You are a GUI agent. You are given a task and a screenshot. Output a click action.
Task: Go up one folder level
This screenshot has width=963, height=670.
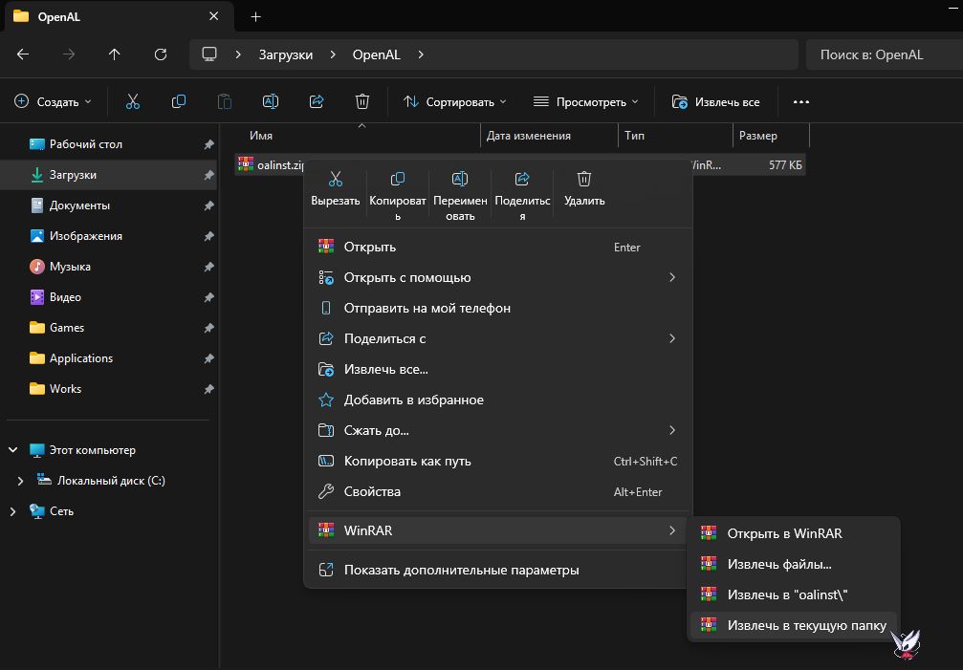pyautogui.click(x=114, y=54)
